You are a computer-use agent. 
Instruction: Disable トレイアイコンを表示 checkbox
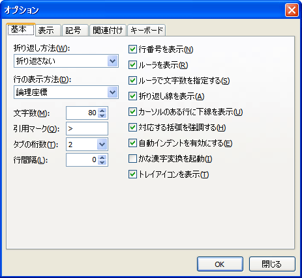coord(132,174)
